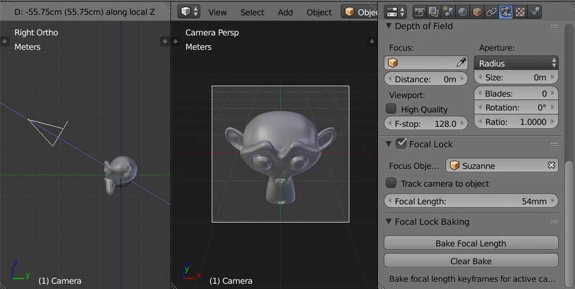Decrease F-stop with its left arrow
Viewport: 575px width, 289px height.
(390, 123)
